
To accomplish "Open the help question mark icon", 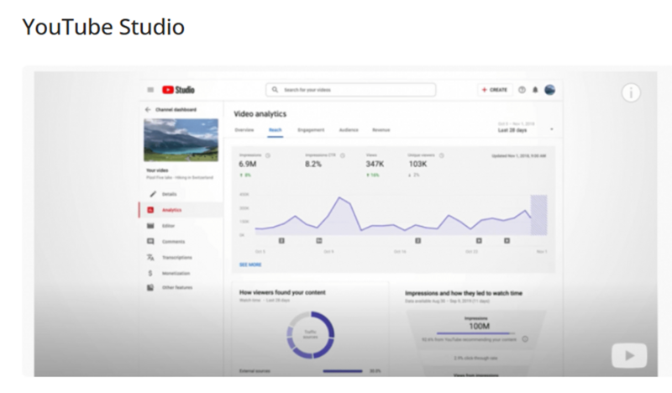I will pos(522,90).
